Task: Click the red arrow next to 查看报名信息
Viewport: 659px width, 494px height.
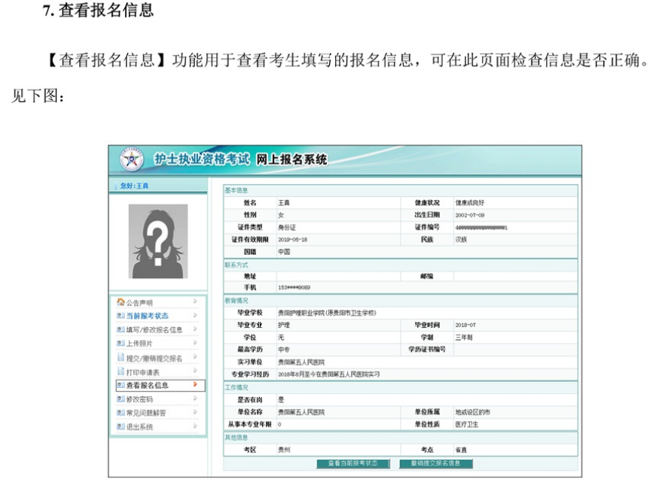Action: (x=195, y=385)
